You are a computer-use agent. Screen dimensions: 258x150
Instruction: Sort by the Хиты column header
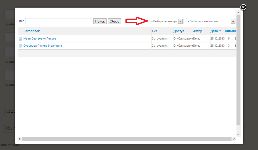pos(229,31)
